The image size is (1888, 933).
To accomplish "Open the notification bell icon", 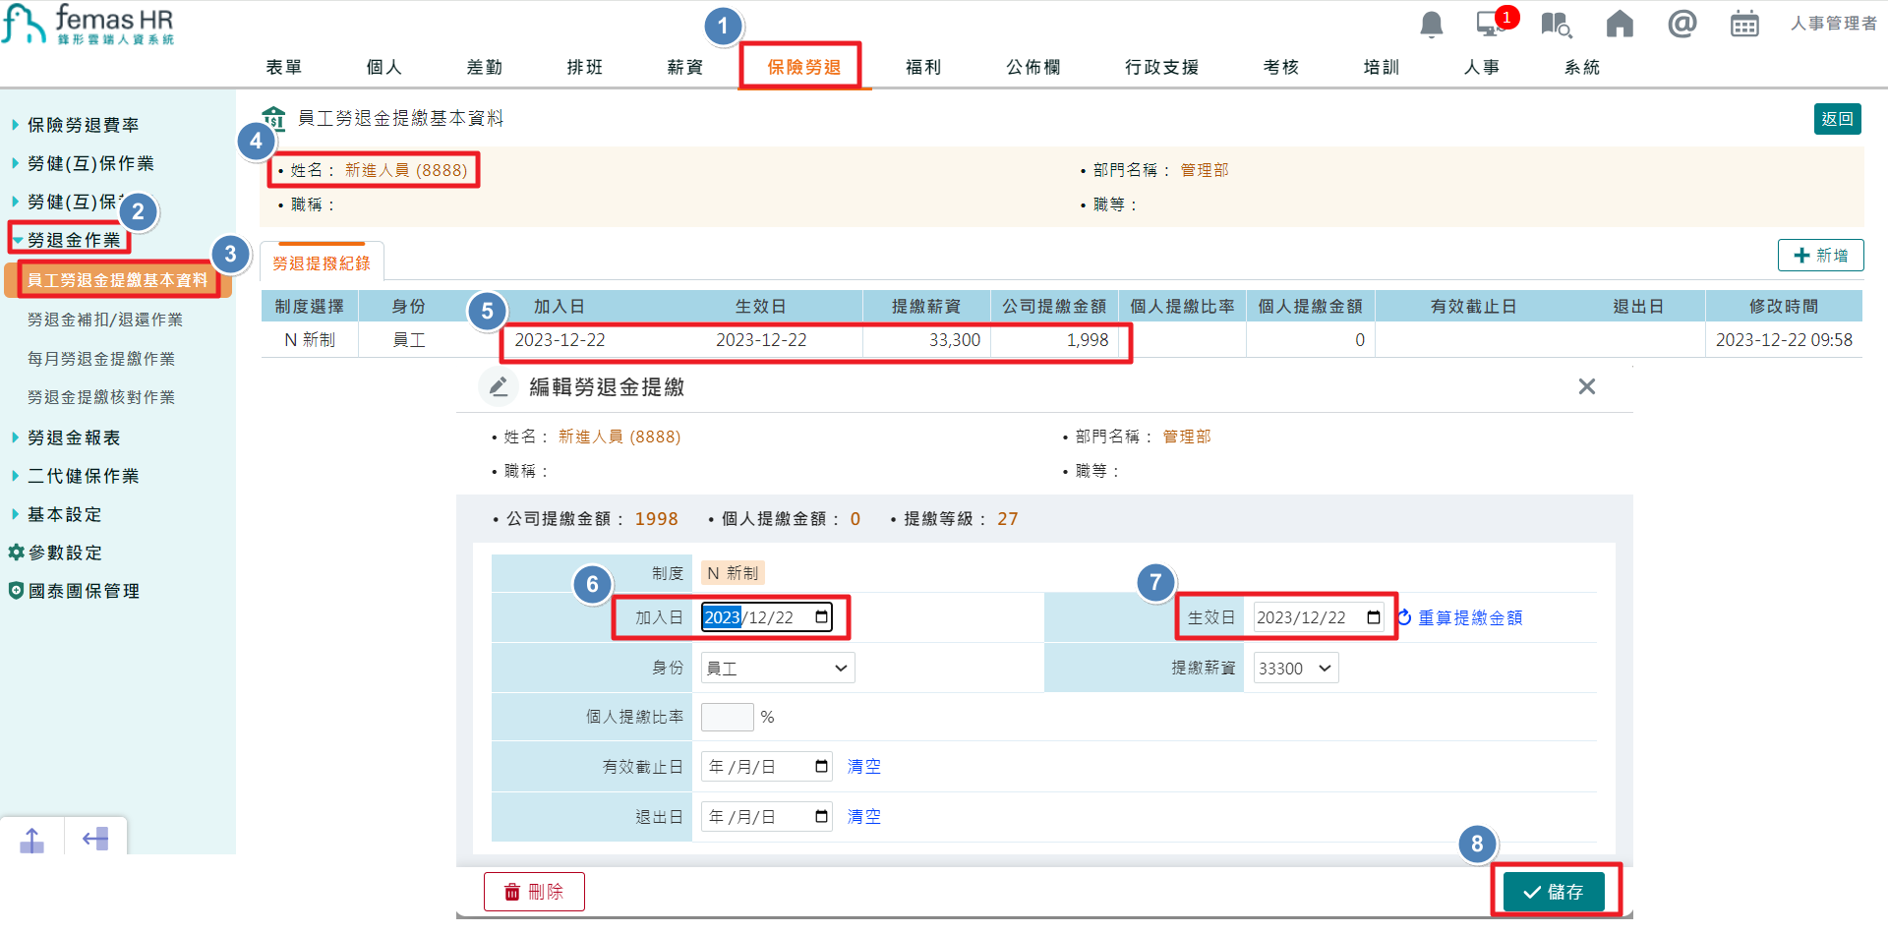I will pyautogui.click(x=1431, y=25).
